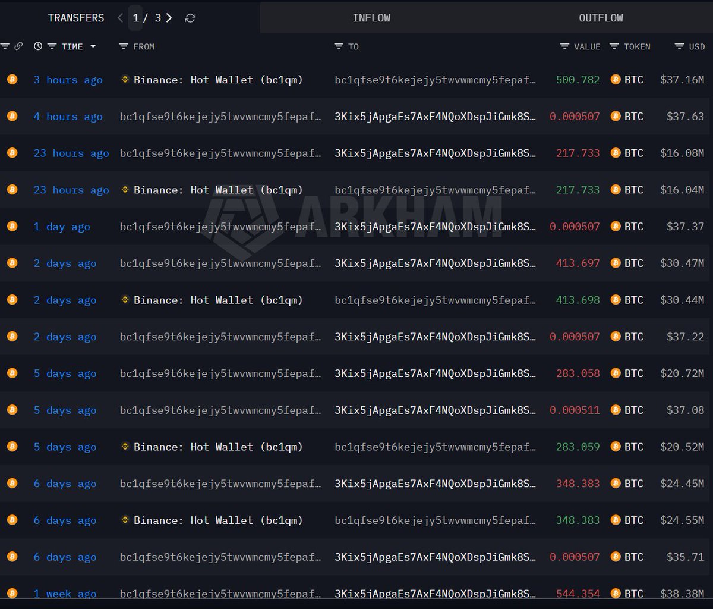Click the clock icon in TIME header

tap(38, 46)
